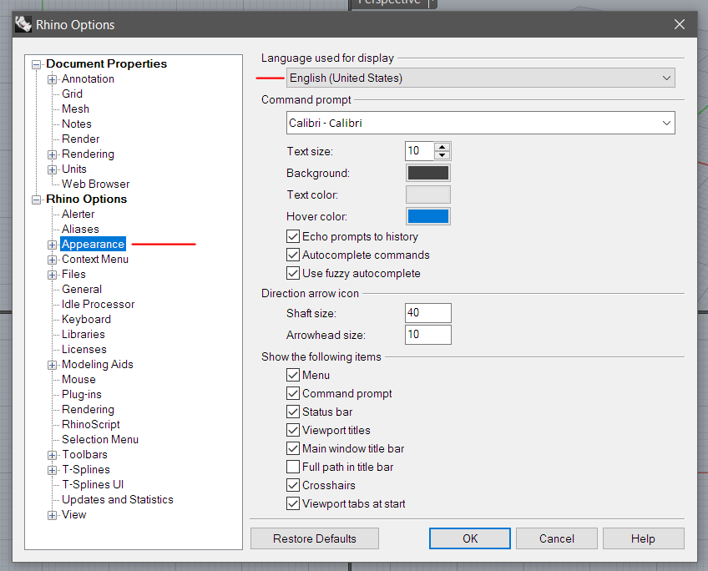Collapse the Document Properties tree node

[x=37, y=64]
